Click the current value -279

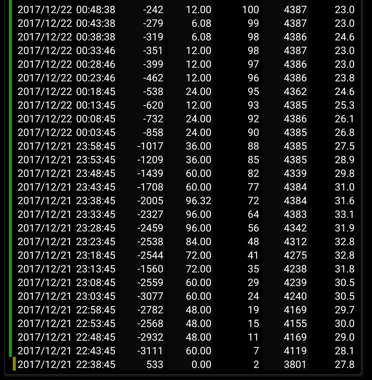(153, 23)
